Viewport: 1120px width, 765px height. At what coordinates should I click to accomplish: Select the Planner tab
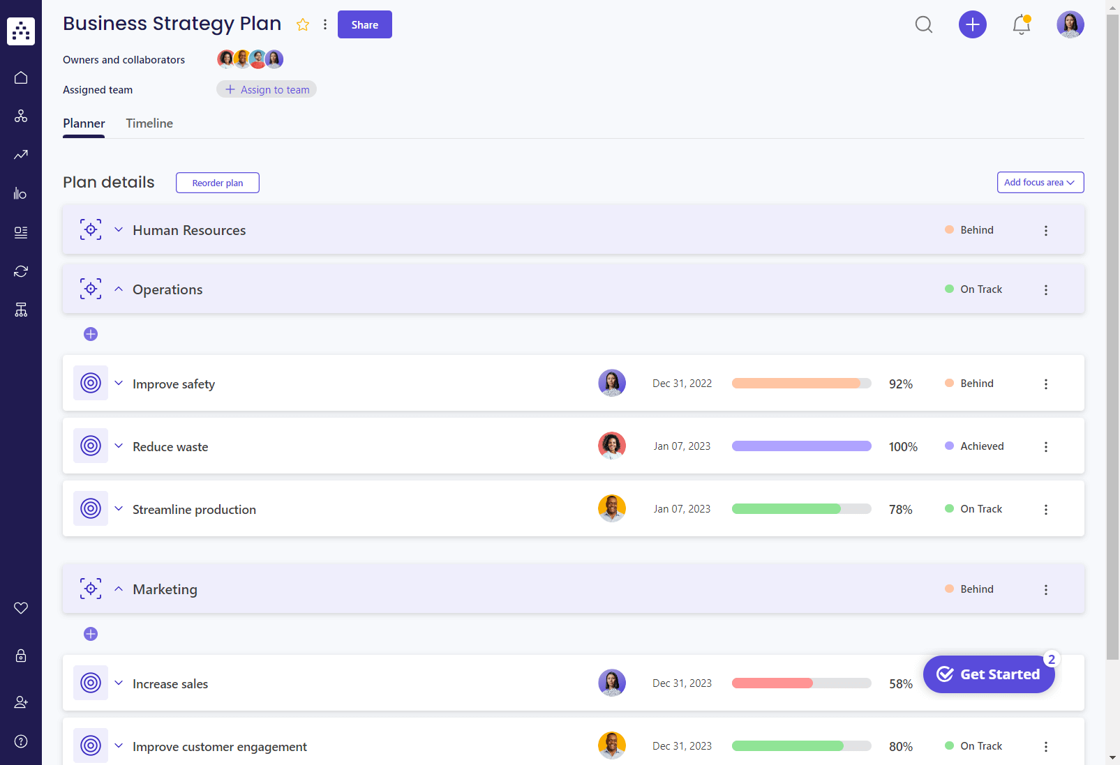(84, 123)
